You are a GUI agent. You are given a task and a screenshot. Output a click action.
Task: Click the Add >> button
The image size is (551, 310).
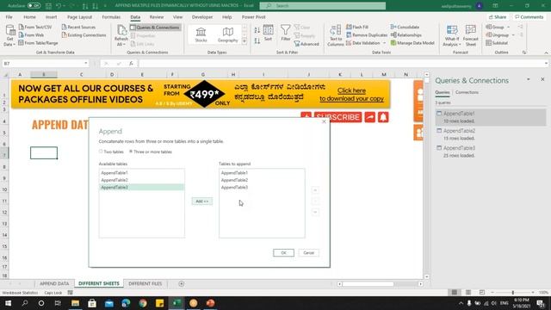(202, 201)
